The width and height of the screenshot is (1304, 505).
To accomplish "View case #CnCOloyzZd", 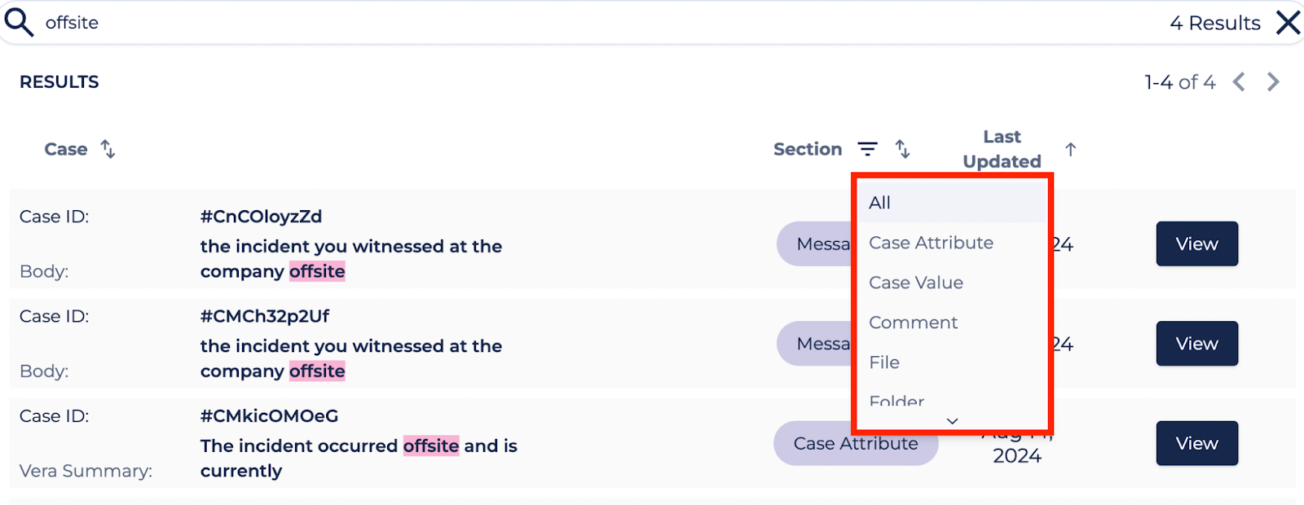I will pyautogui.click(x=1196, y=244).
